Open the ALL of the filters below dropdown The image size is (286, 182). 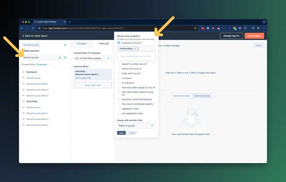[x=93, y=58]
